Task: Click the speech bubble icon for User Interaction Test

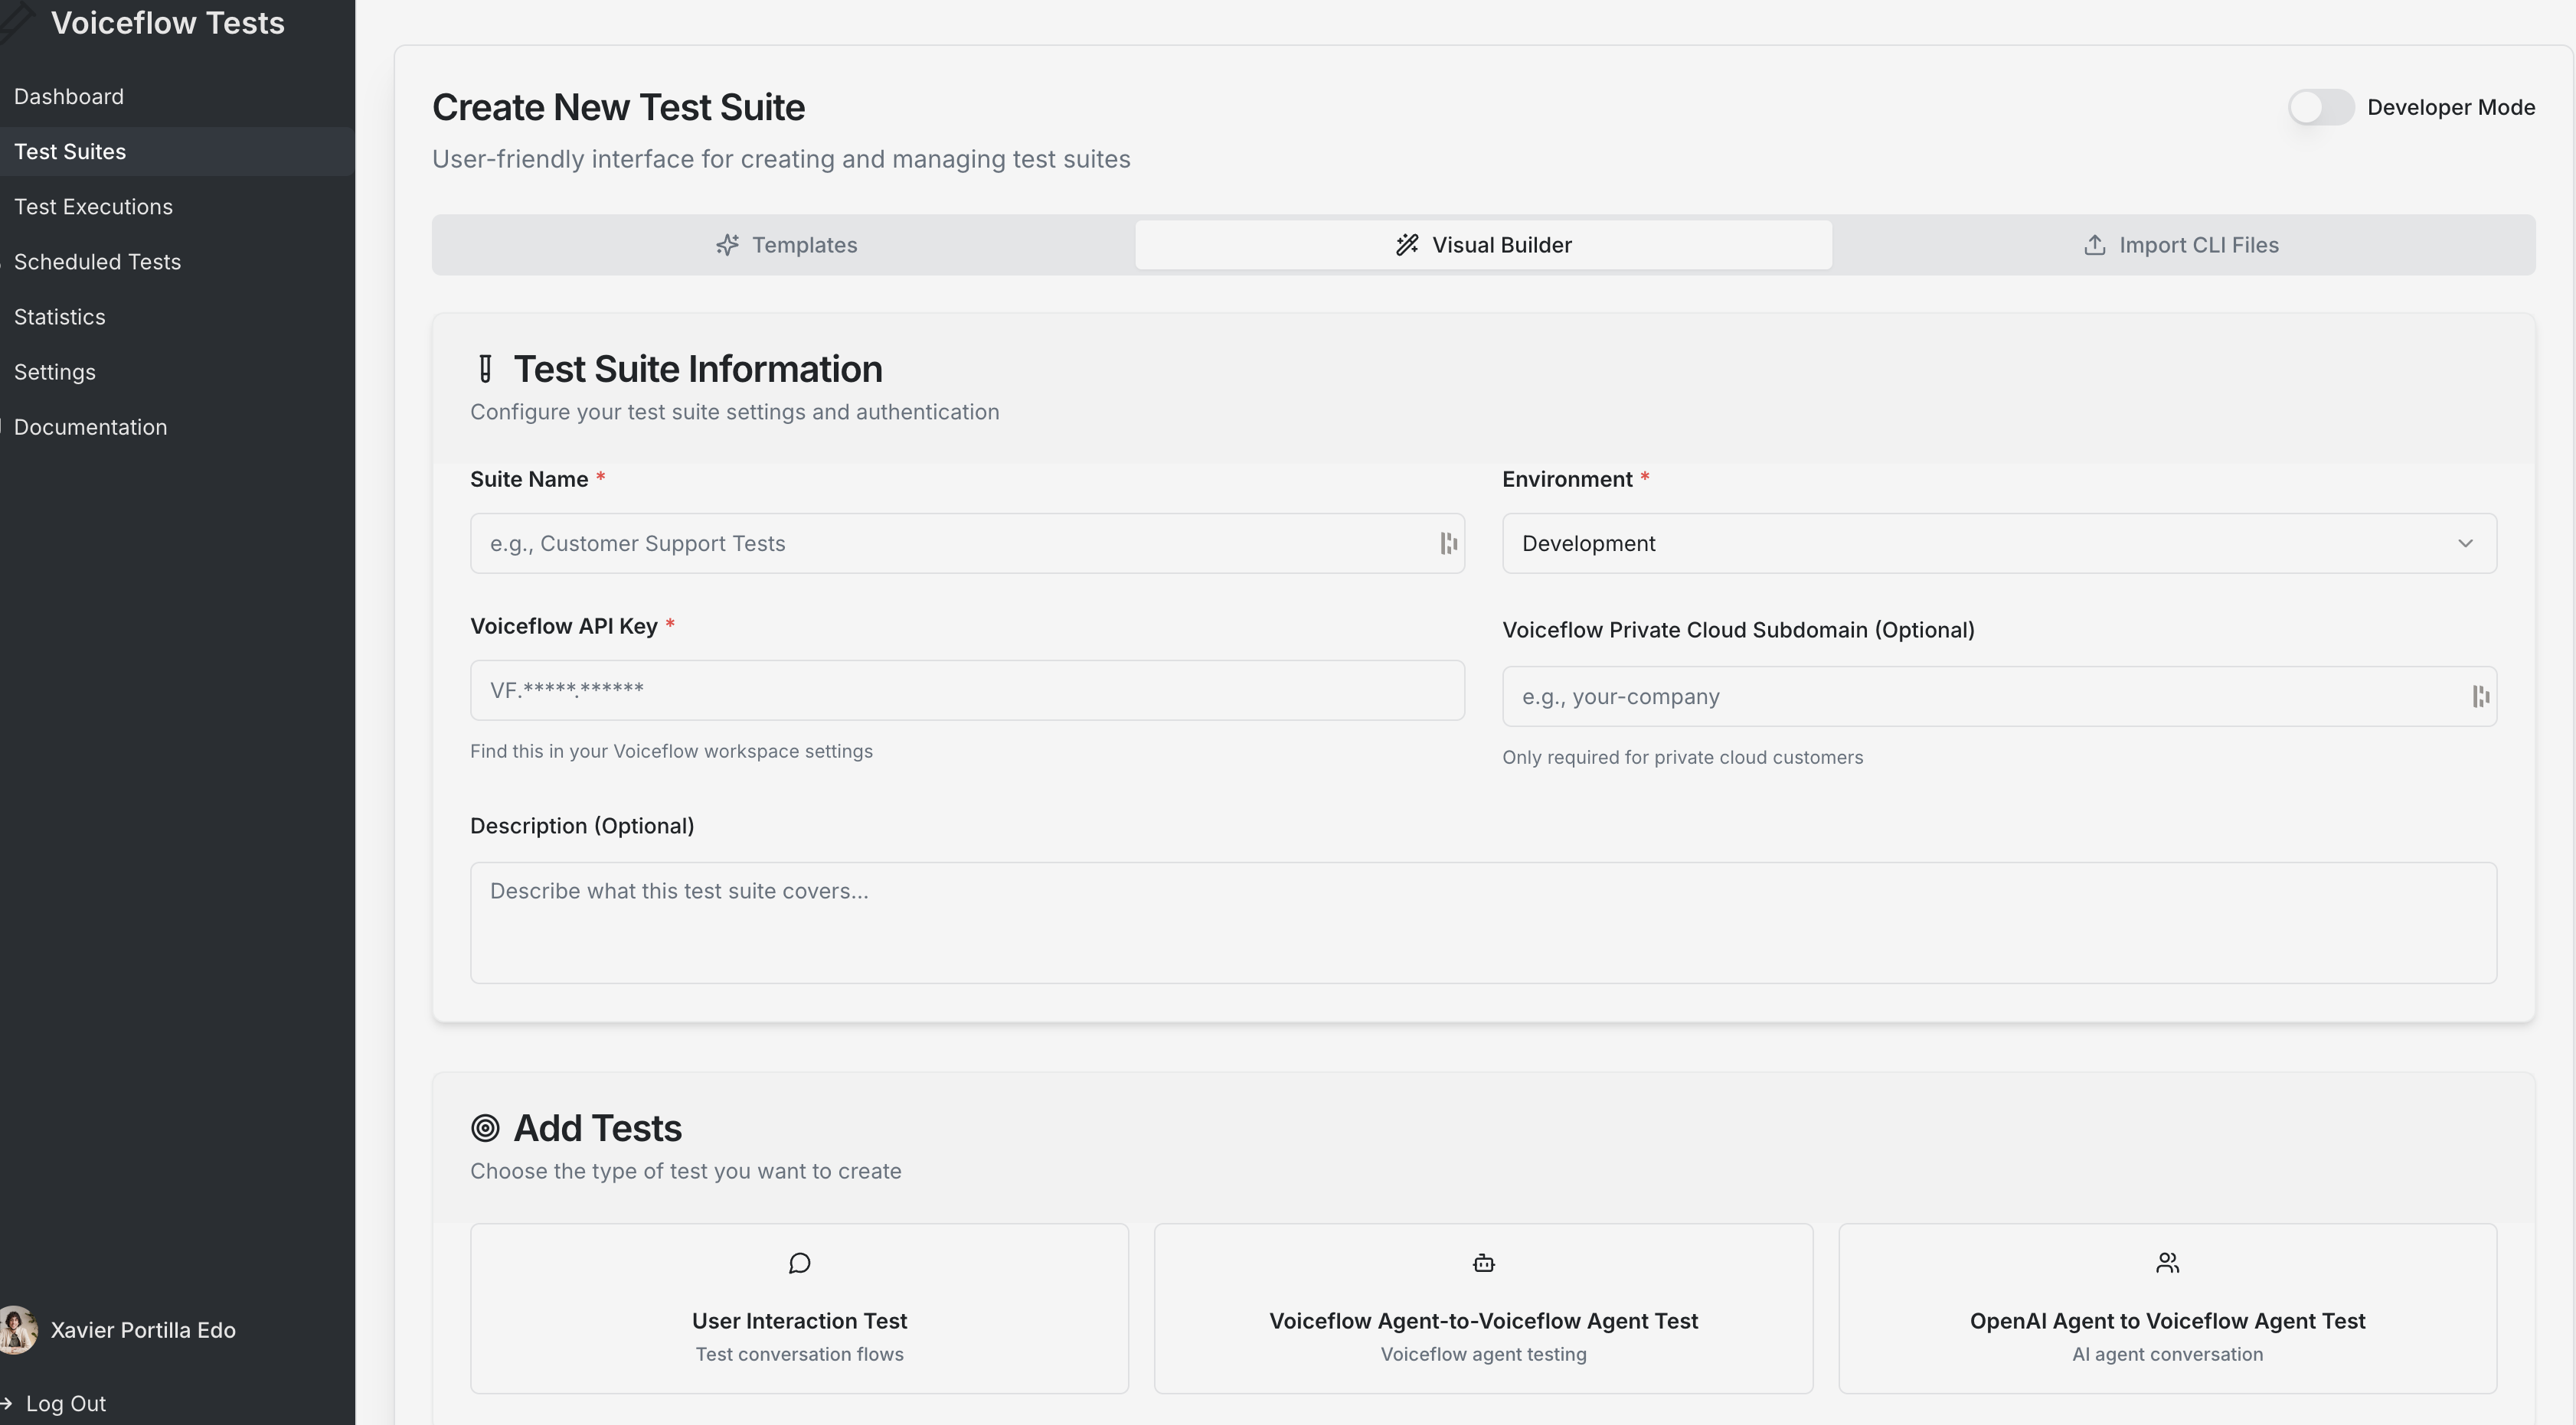Action: point(799,1263)
